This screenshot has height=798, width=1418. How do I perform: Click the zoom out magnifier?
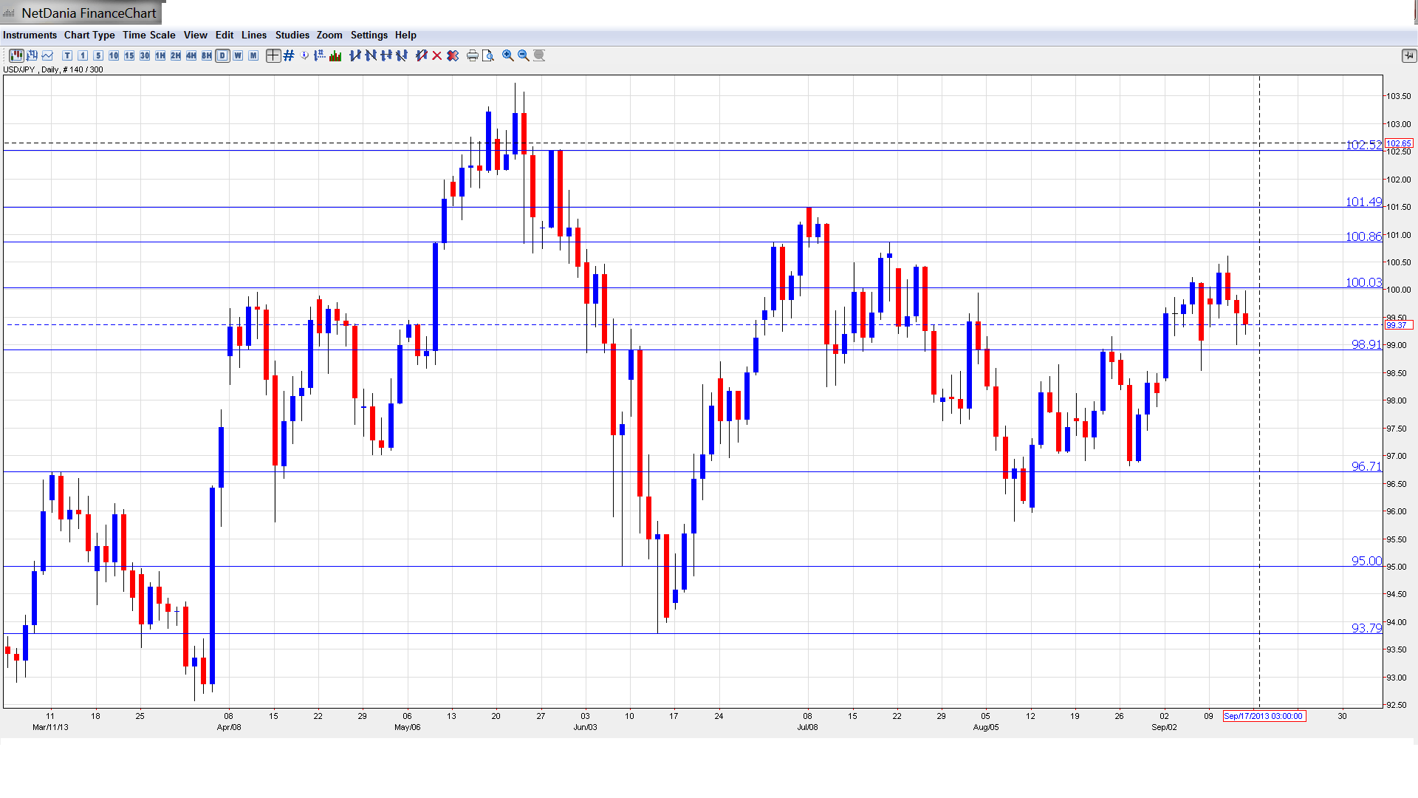(x=524, y=55)
